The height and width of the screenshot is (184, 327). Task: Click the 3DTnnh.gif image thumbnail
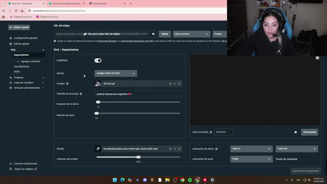(x=98, y=84)
